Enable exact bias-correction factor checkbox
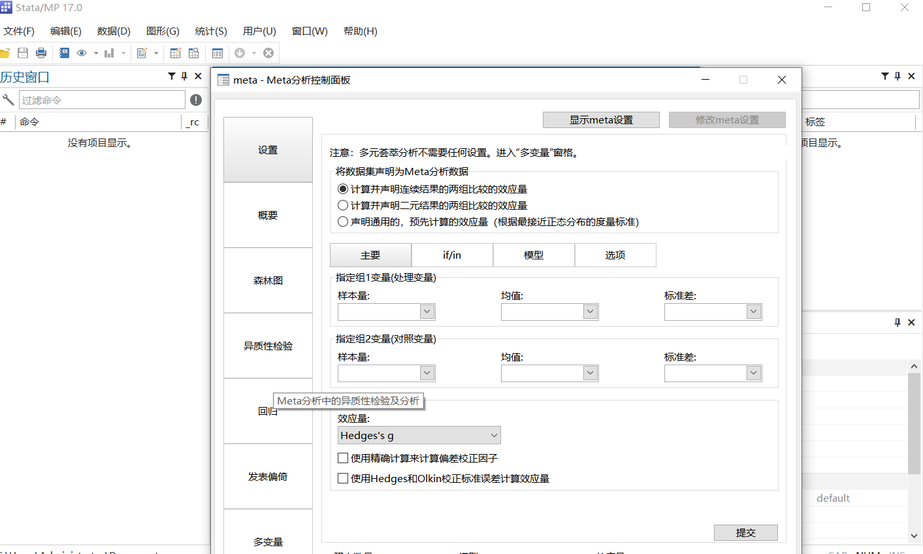923x554 pixels. point(343,458)
